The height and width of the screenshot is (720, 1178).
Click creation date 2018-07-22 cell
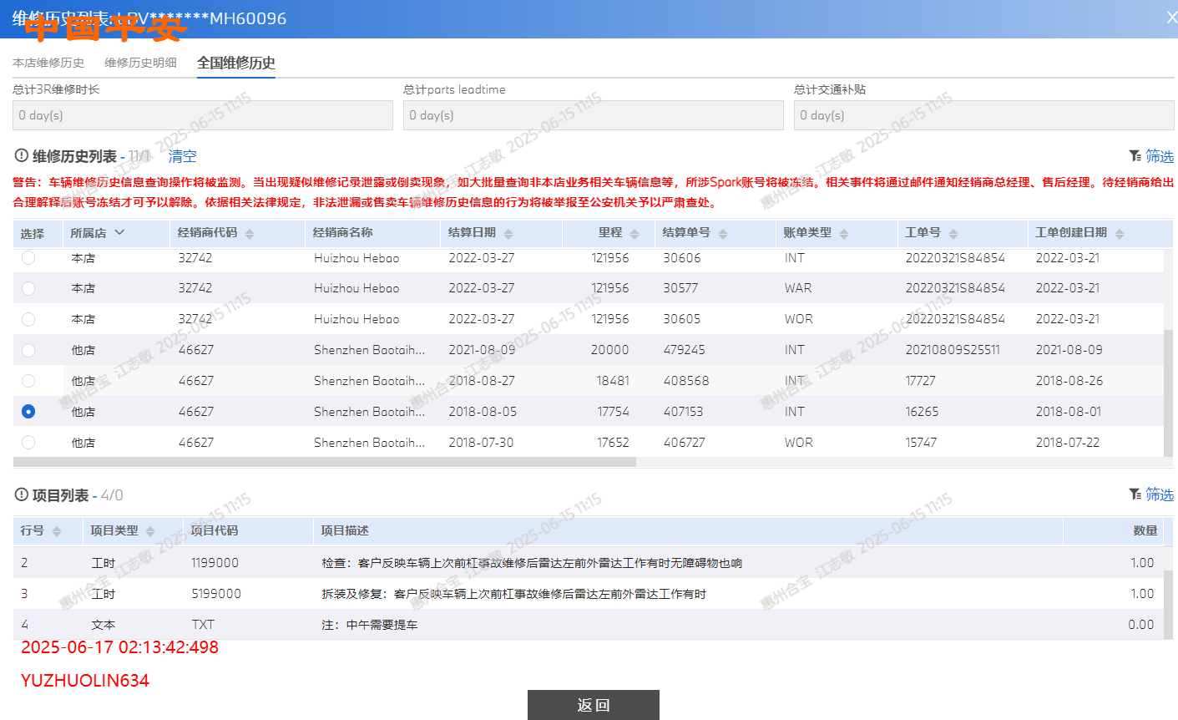tap(1069, 443)
